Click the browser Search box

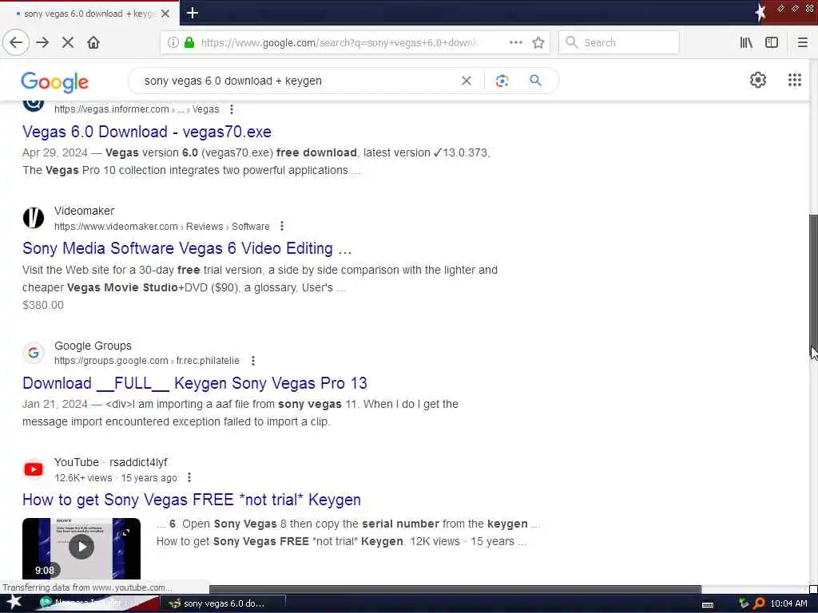pos(619,42)
